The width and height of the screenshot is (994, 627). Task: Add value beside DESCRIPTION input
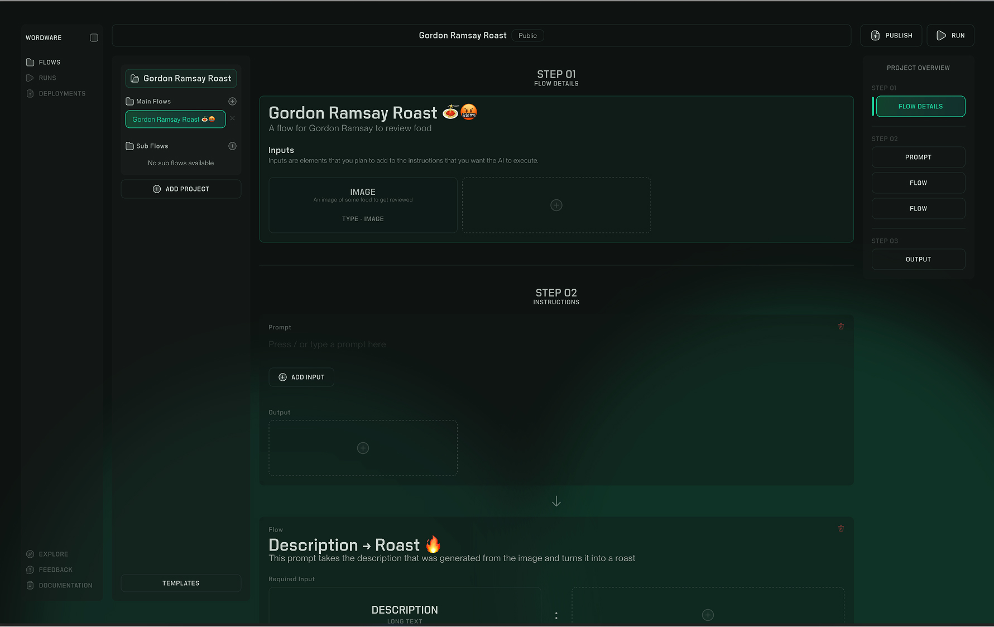tap(708, 606)
